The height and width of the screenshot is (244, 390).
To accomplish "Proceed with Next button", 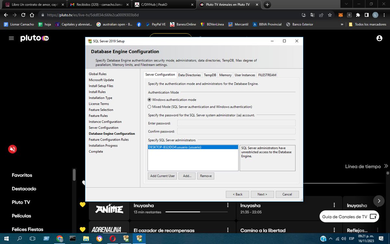I will [x=262, y=194].
